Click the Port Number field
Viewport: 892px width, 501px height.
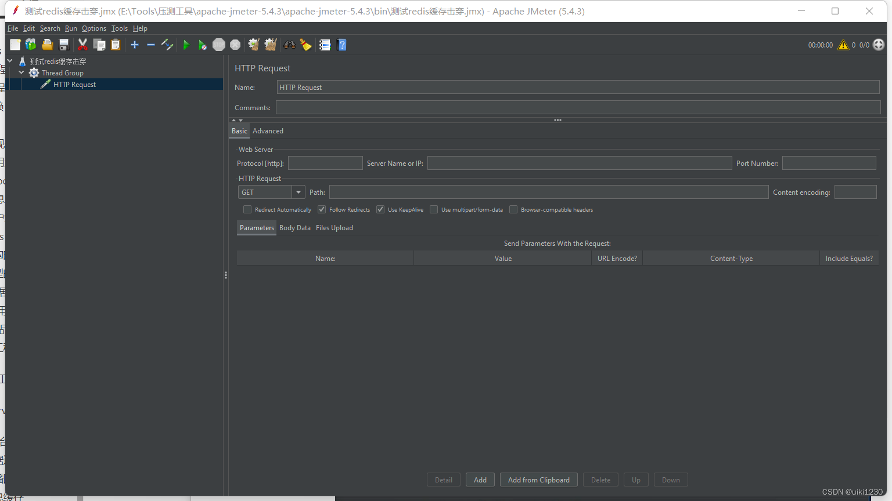829,163
